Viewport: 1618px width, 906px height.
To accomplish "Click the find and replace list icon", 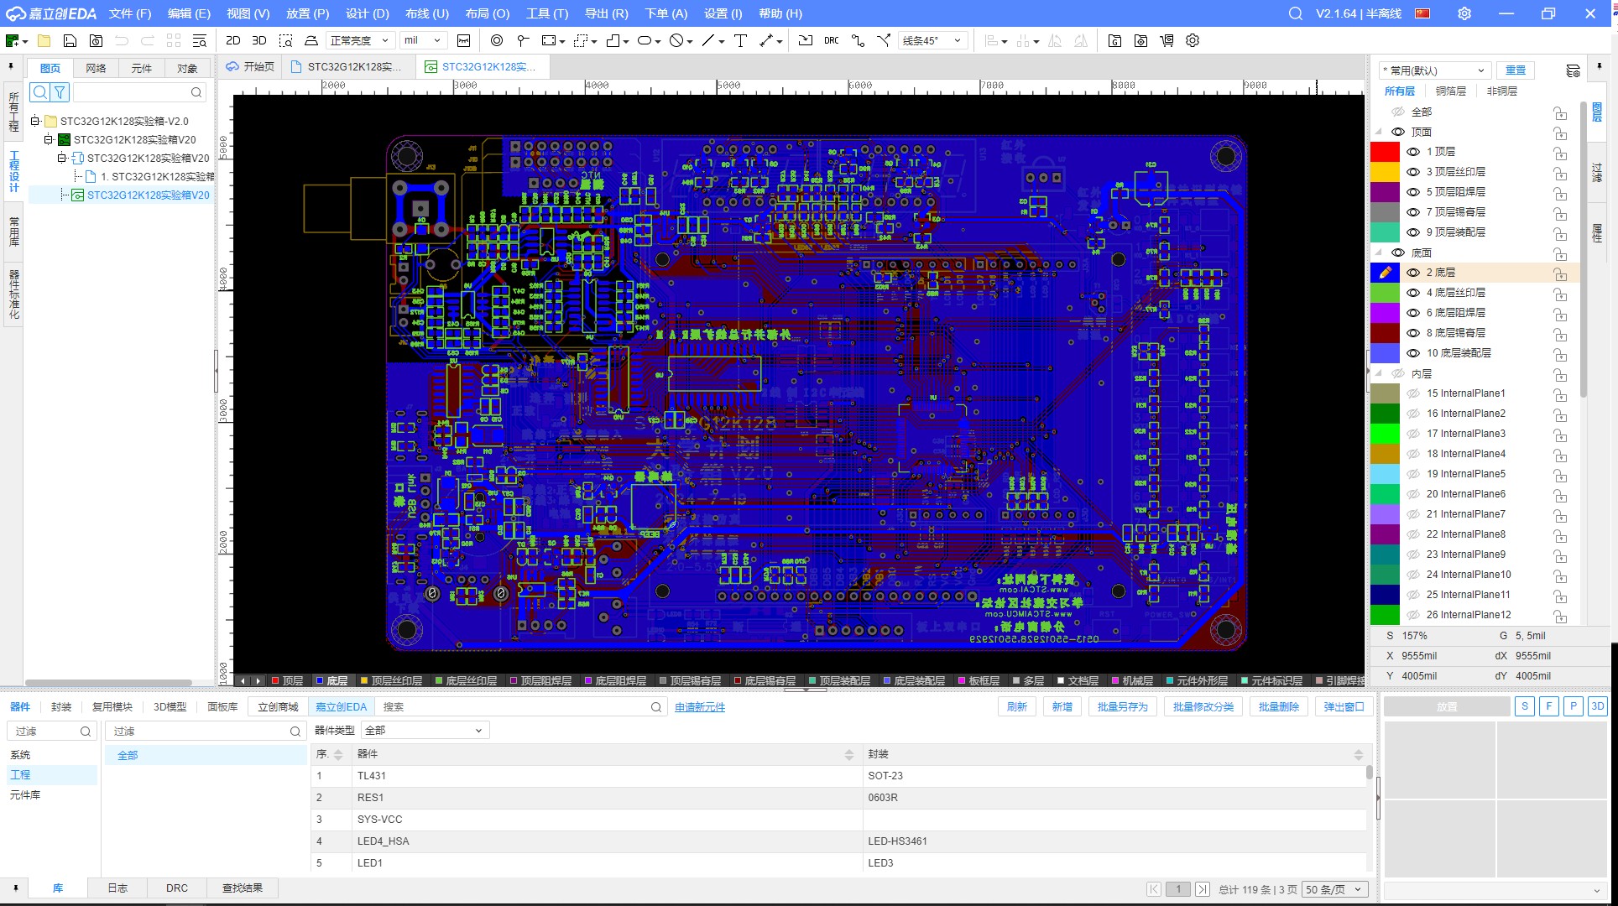I will [200, 40].
